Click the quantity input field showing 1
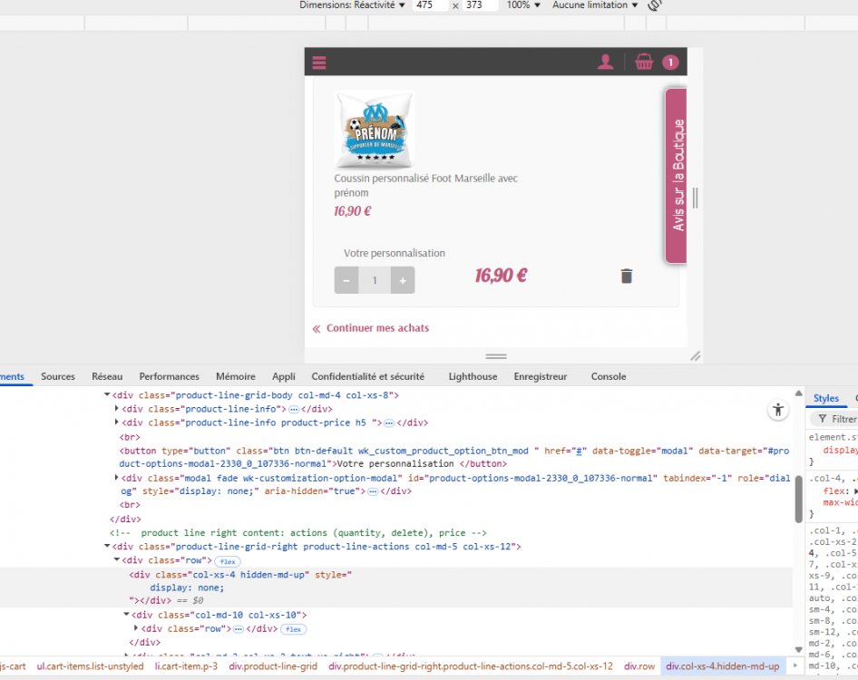Viewport: 858px width, 680px height. click(375, 280)
